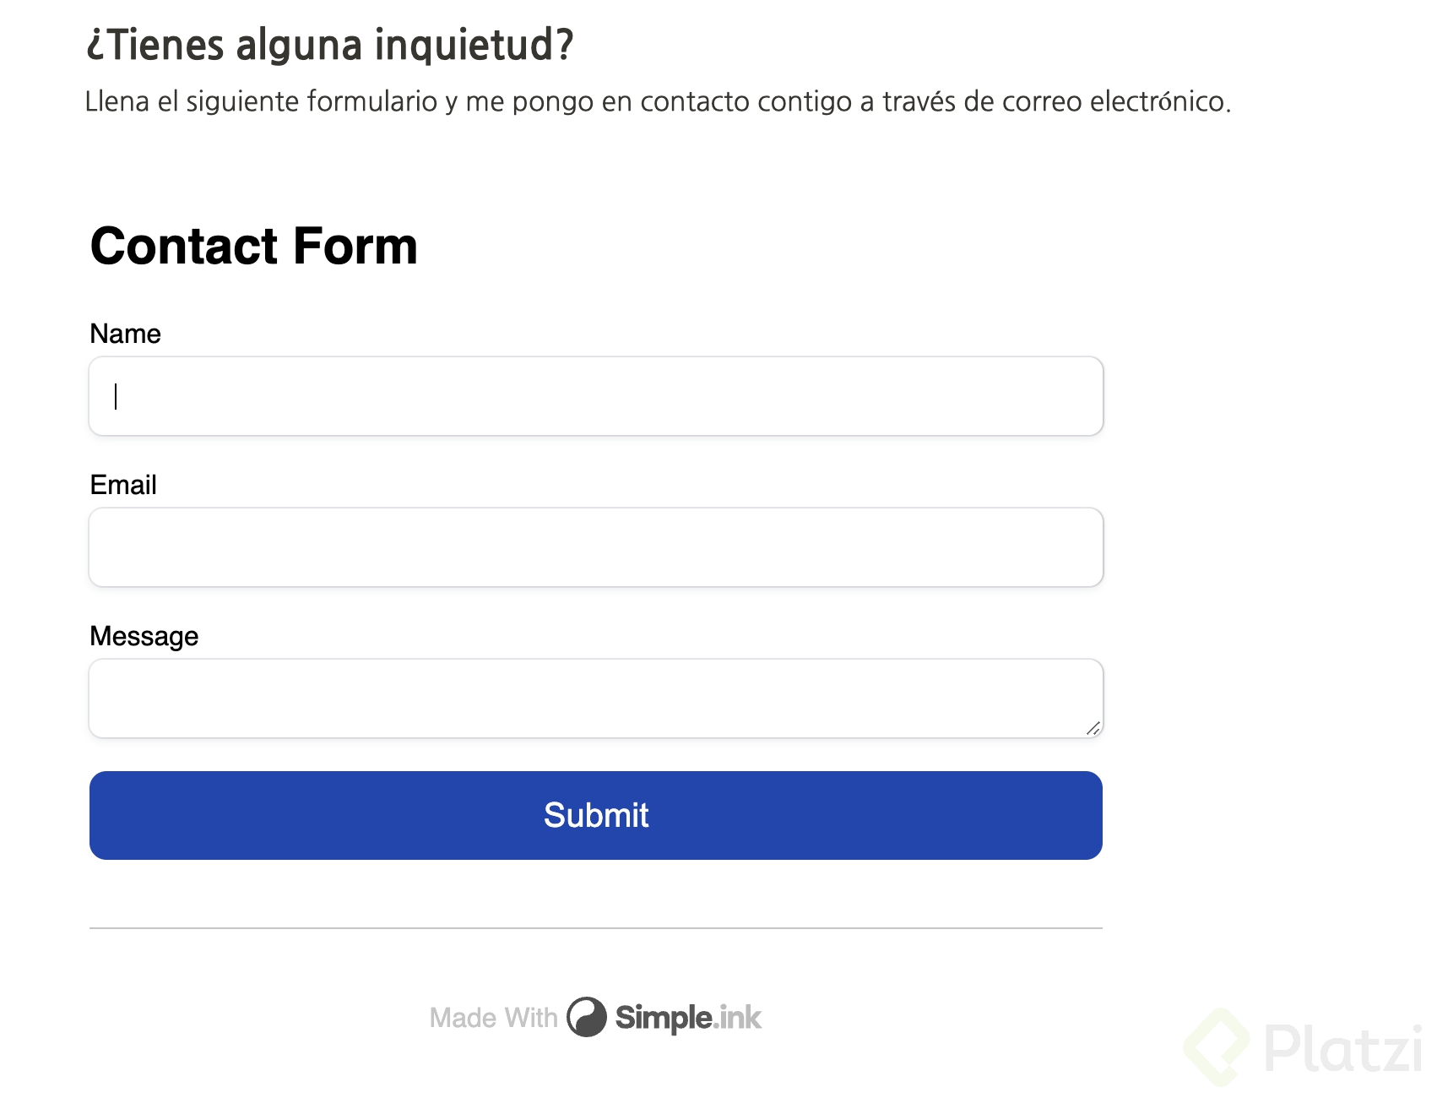Click the Platzi diamond watermark logo
This screenshot has height=1098, width=1437.
click(1217, 1047)
